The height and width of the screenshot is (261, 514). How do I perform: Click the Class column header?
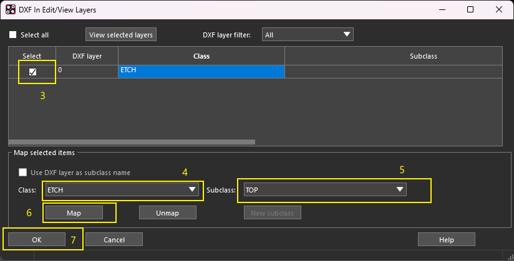201,56
